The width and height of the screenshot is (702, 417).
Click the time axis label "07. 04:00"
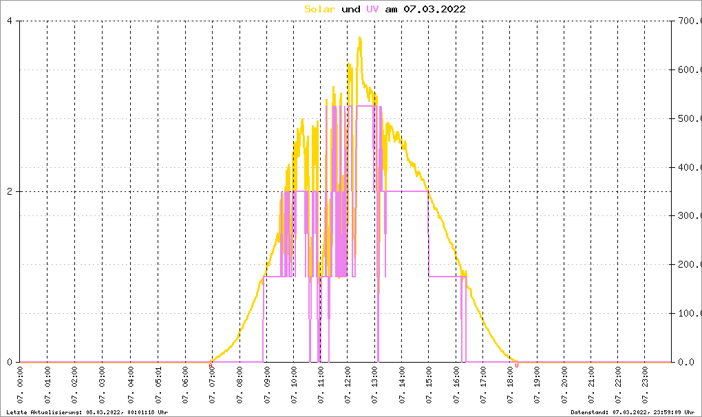[x=131, y=385]
